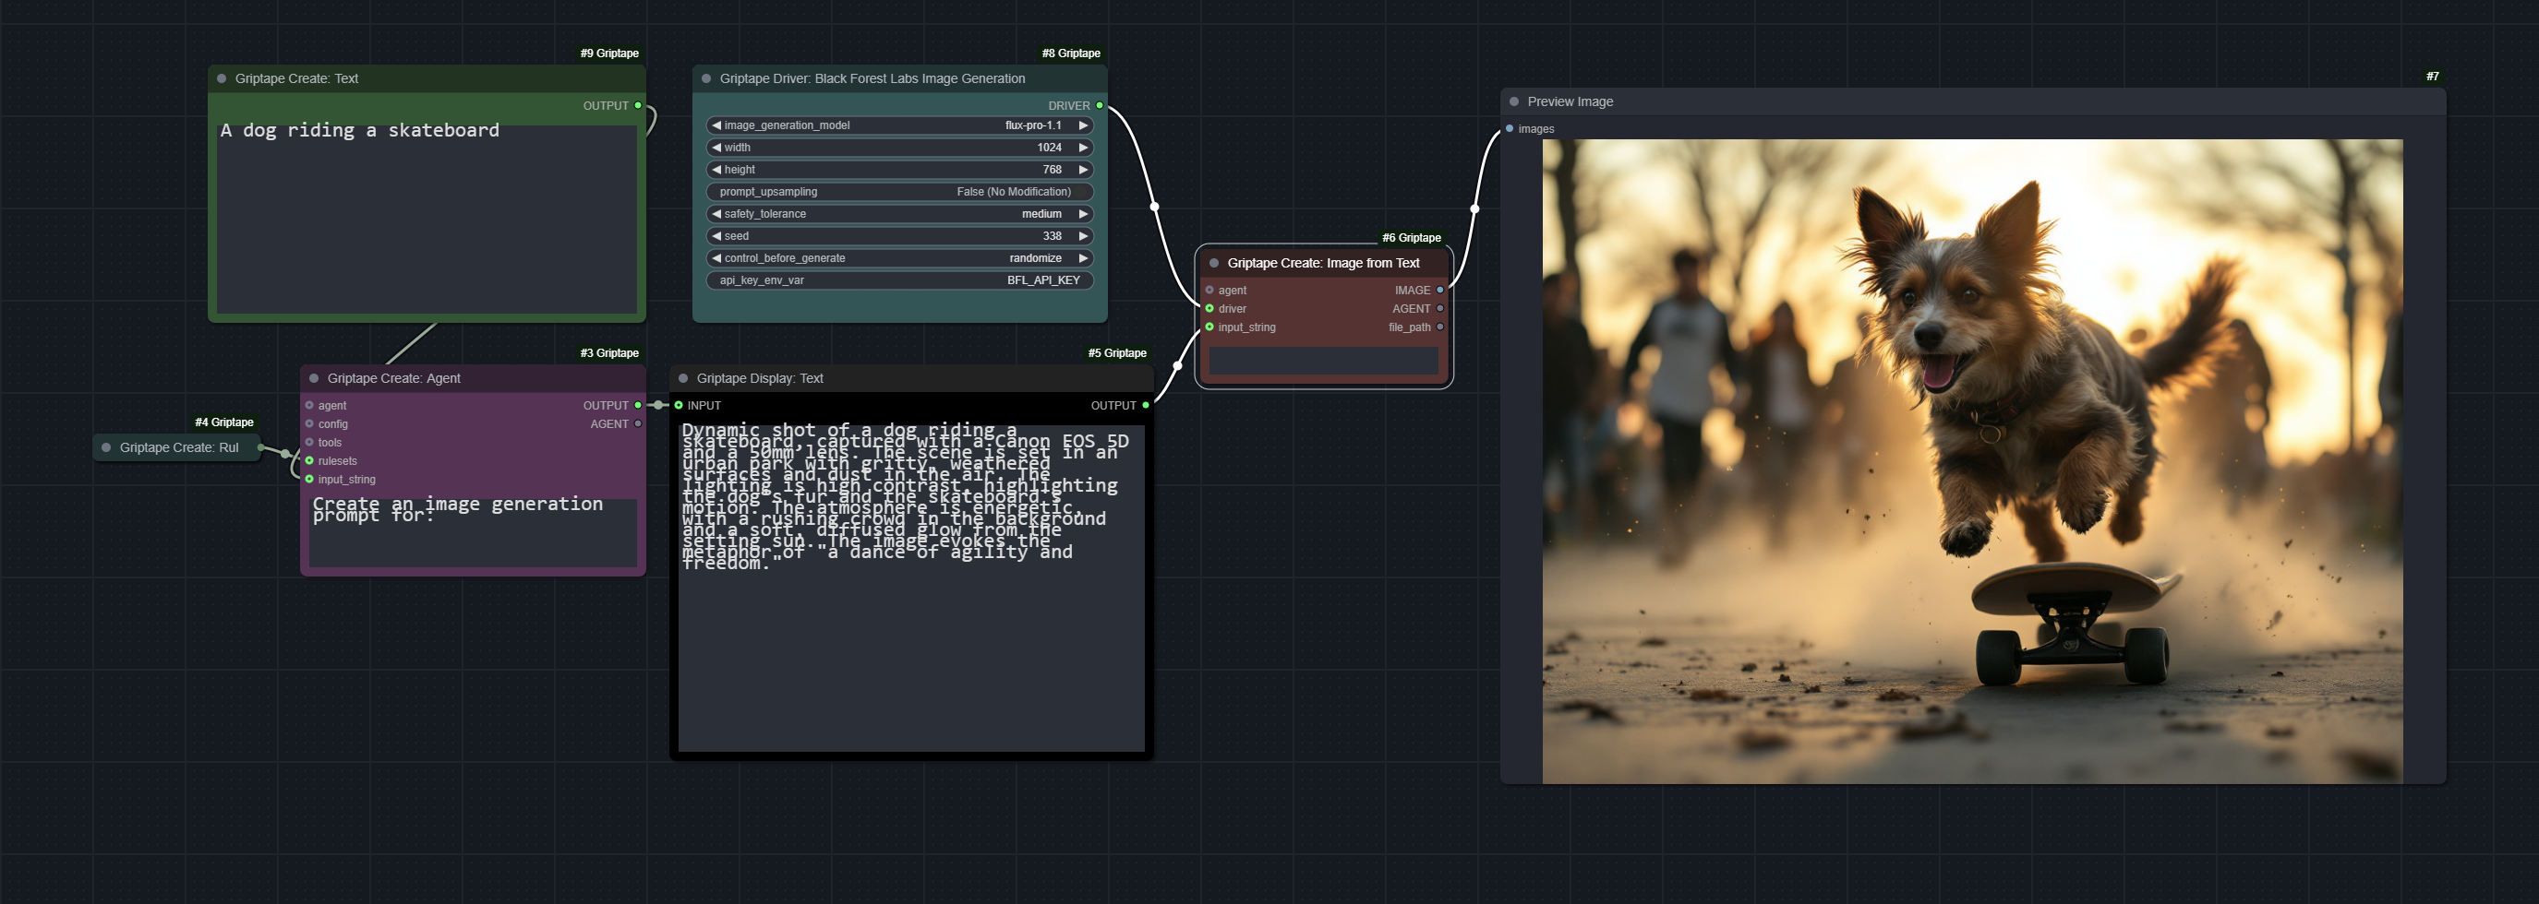Screen dimensions: 2539x904
Task: Click the #7 badge on Preview Image
Action: coord(2433,76)
